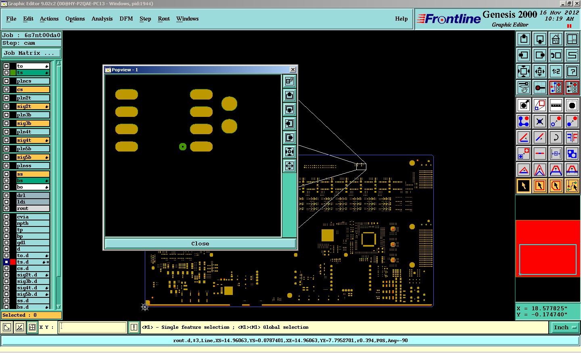The image size is (581, 353).
Task: Click the home view icon in the right toolbar
Action: point(556,39)
